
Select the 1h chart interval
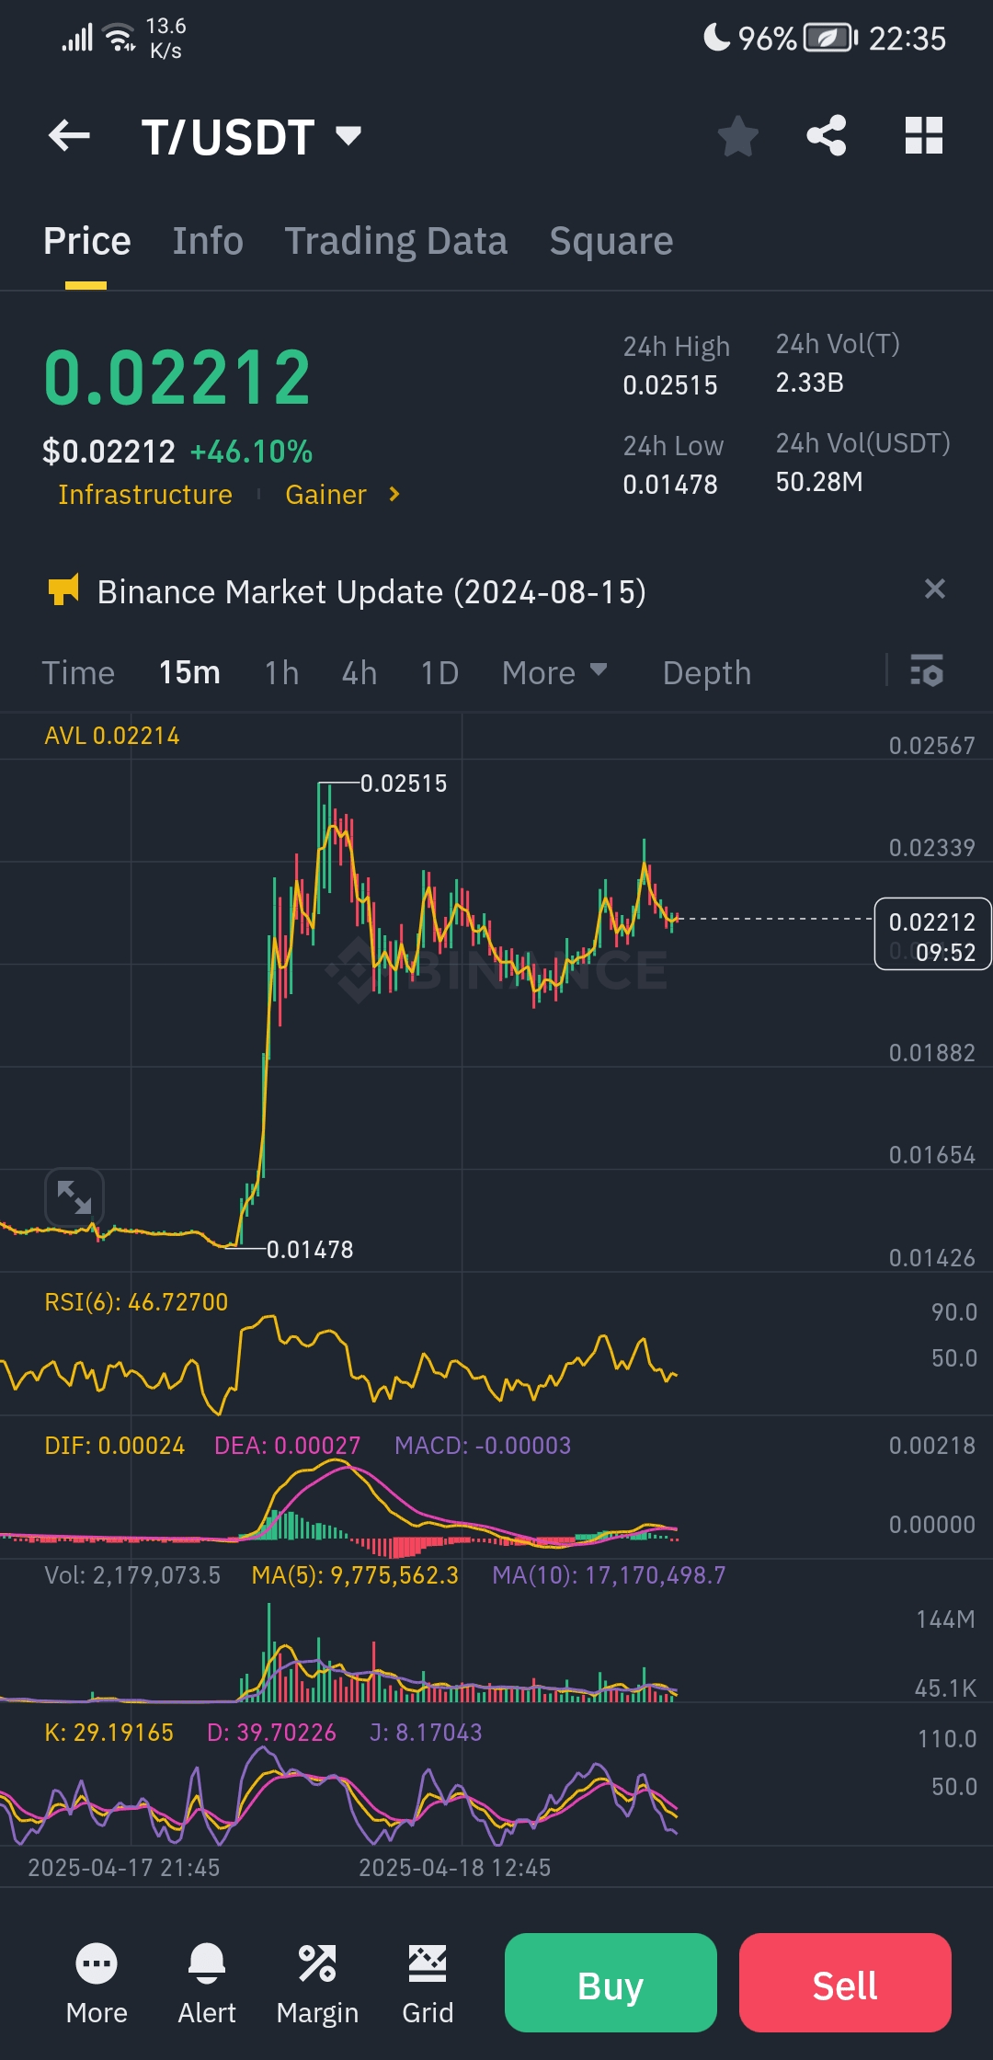click(x=281, y=672)
